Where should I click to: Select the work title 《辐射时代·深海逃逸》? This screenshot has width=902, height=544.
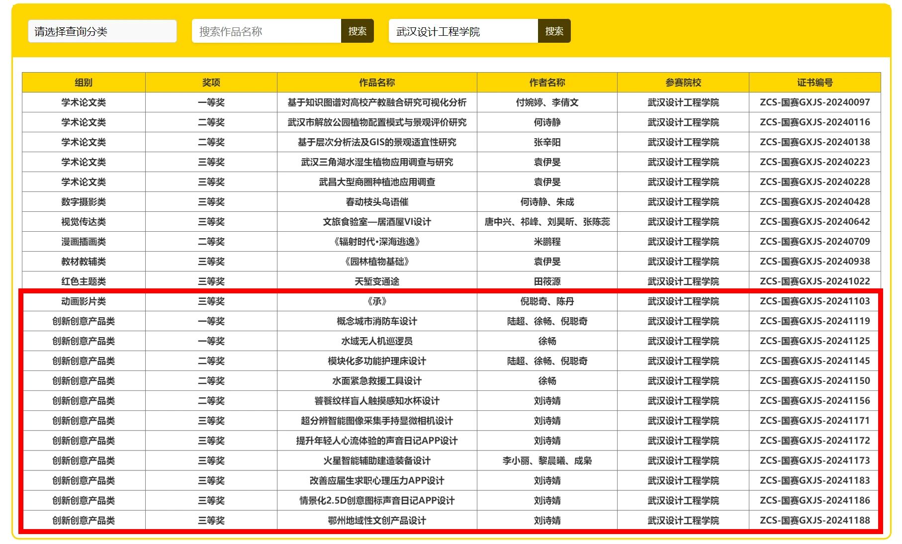coord(377,242)
